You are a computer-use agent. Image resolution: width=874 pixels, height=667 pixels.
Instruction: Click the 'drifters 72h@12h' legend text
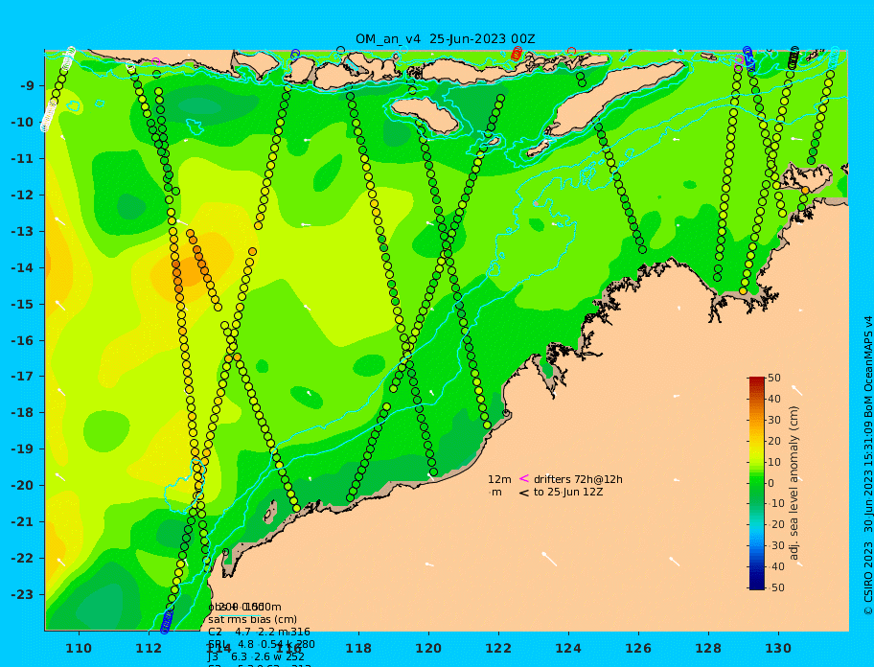pos(578,479)
